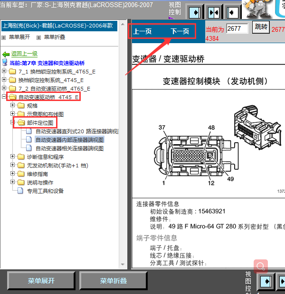Click the 当前:第7章 变速器和变速驱动桥 label
285x294 pixels.
(47, 63)
